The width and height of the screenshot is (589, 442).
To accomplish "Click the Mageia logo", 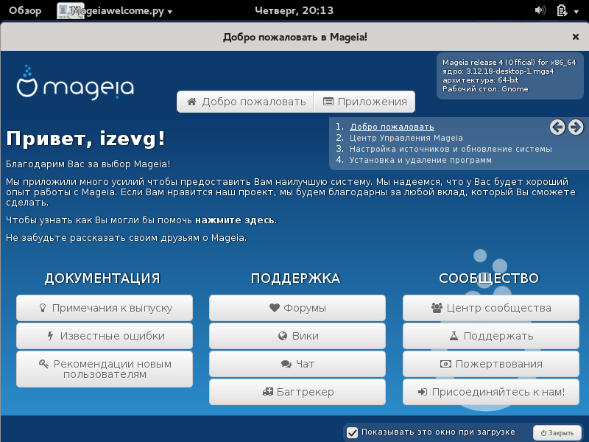I will point(75,83).
